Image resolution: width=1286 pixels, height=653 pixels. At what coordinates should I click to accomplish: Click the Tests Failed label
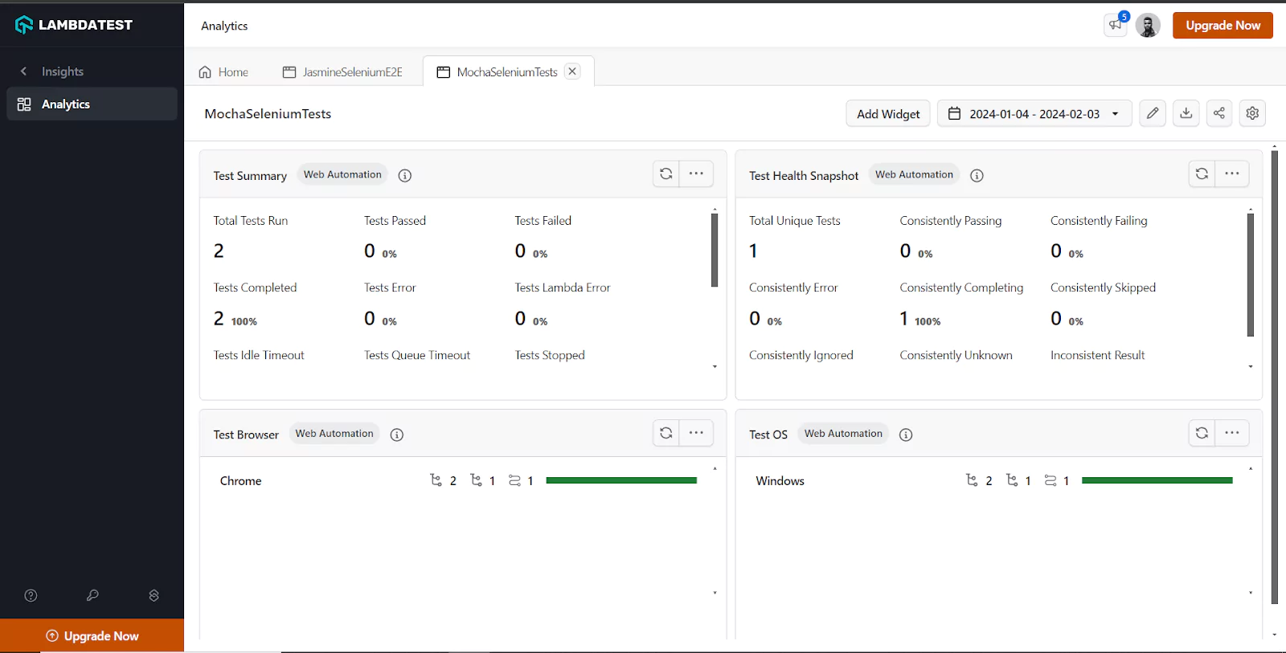pyautogui.click(x=543, y=221)
